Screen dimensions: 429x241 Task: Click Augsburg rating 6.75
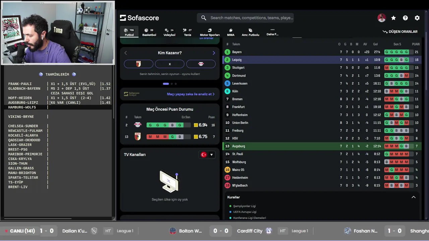coord(200,137)
